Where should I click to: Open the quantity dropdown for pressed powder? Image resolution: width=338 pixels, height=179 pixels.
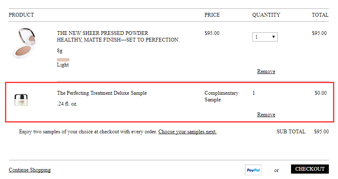(265, 37)
